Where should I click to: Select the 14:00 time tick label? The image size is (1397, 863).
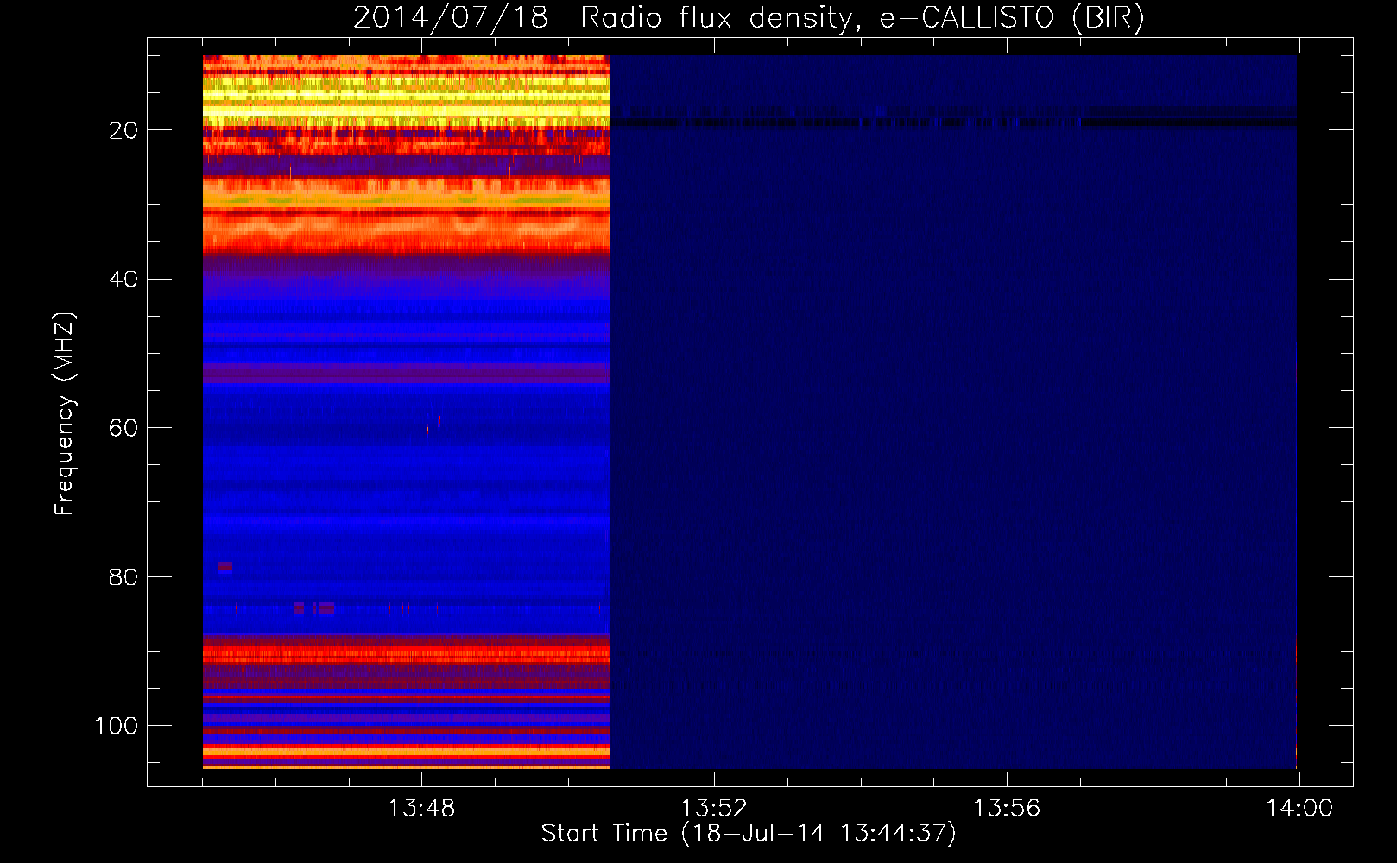pos(1299,809)
